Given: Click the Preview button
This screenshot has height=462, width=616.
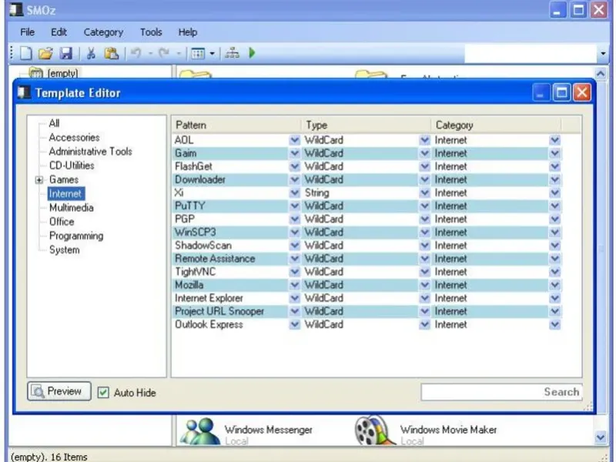Looking at the screenshot, I should pyautogui.click(x=59, y=391).
